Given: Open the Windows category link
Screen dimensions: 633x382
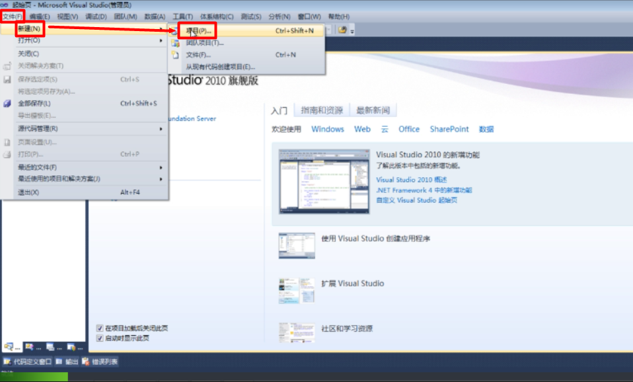Looking at the screenshot, I should coord(327,130).
